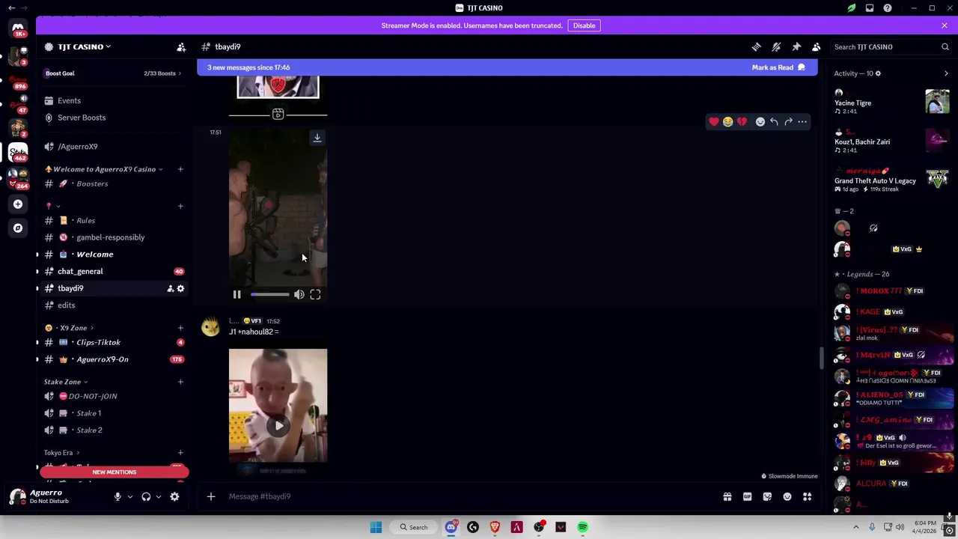Screen dimensions: 958x539
Task: Dismiss the Streamer Mode banner
Action: tap(944, 25)
